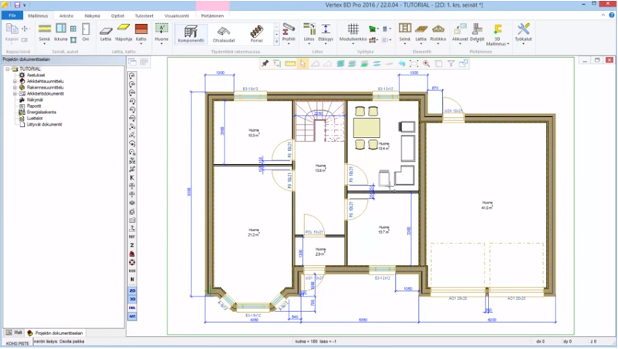
Task: Open the File menu
Action: (12, 15)
